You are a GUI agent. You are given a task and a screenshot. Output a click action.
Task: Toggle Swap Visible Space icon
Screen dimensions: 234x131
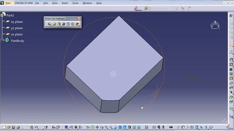139,127
